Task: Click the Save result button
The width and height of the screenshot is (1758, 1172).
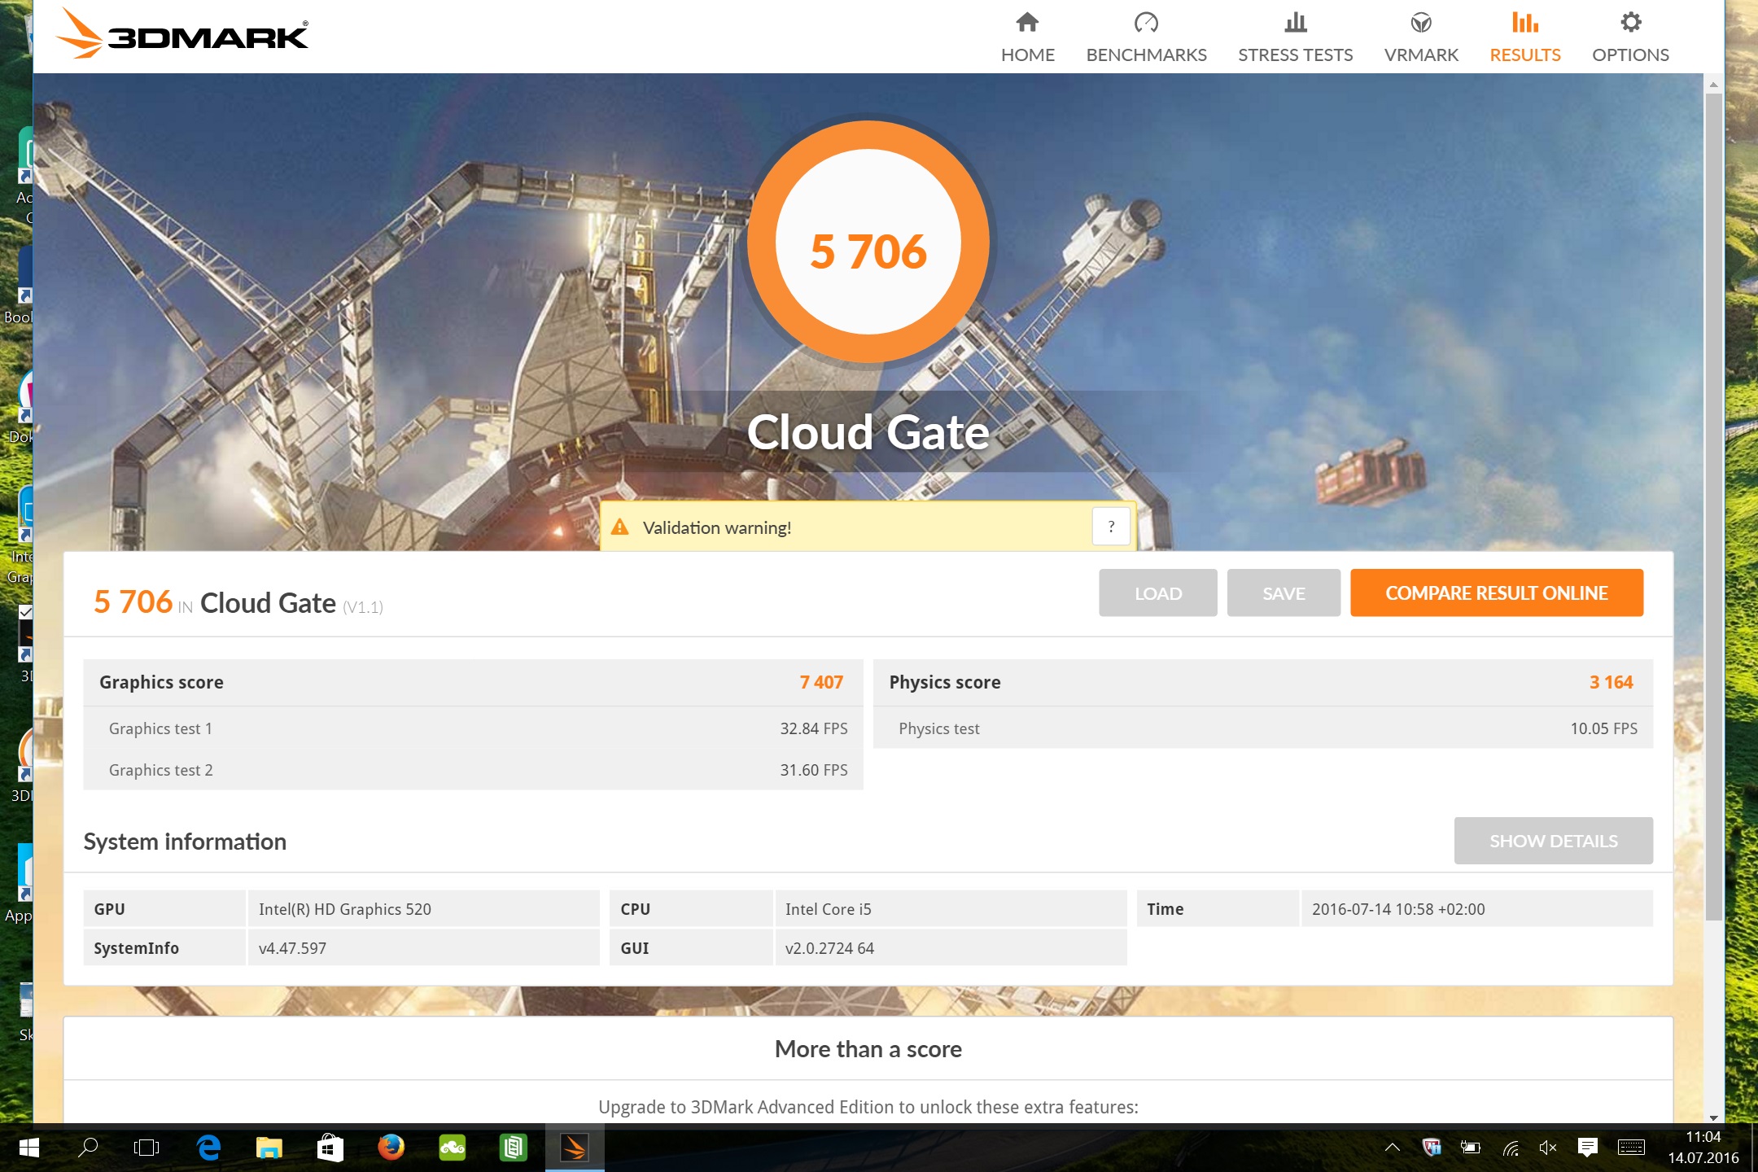Action: (1284, 593)
